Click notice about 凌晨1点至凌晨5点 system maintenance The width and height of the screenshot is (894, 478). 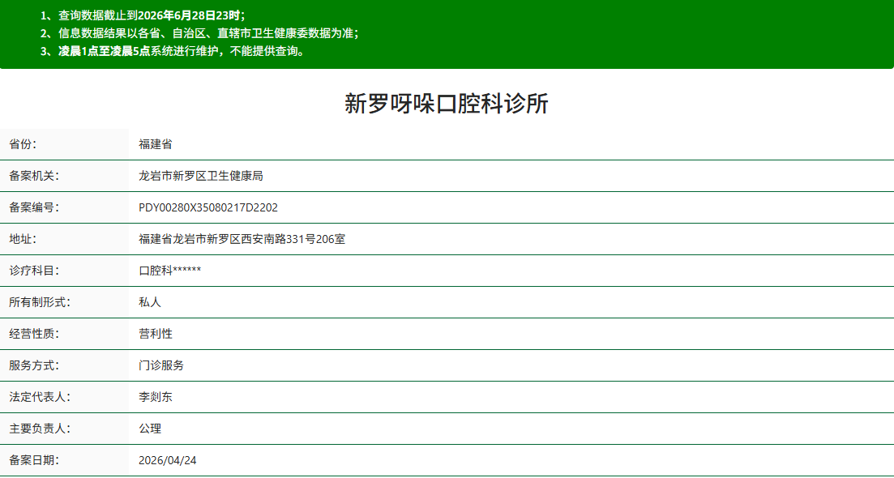173,51
